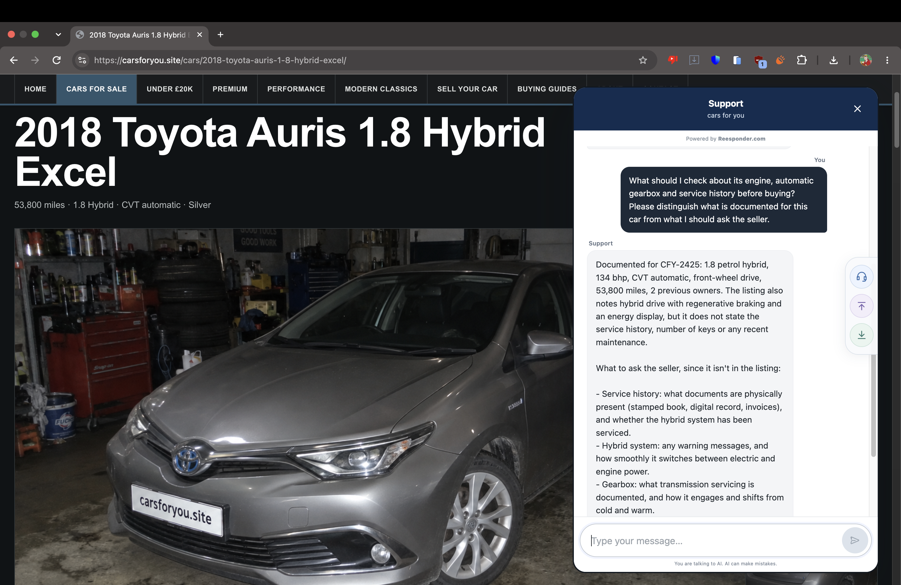Open the PERFORMANCE nav item
901x585 pixels.
[x=296, y=89]
